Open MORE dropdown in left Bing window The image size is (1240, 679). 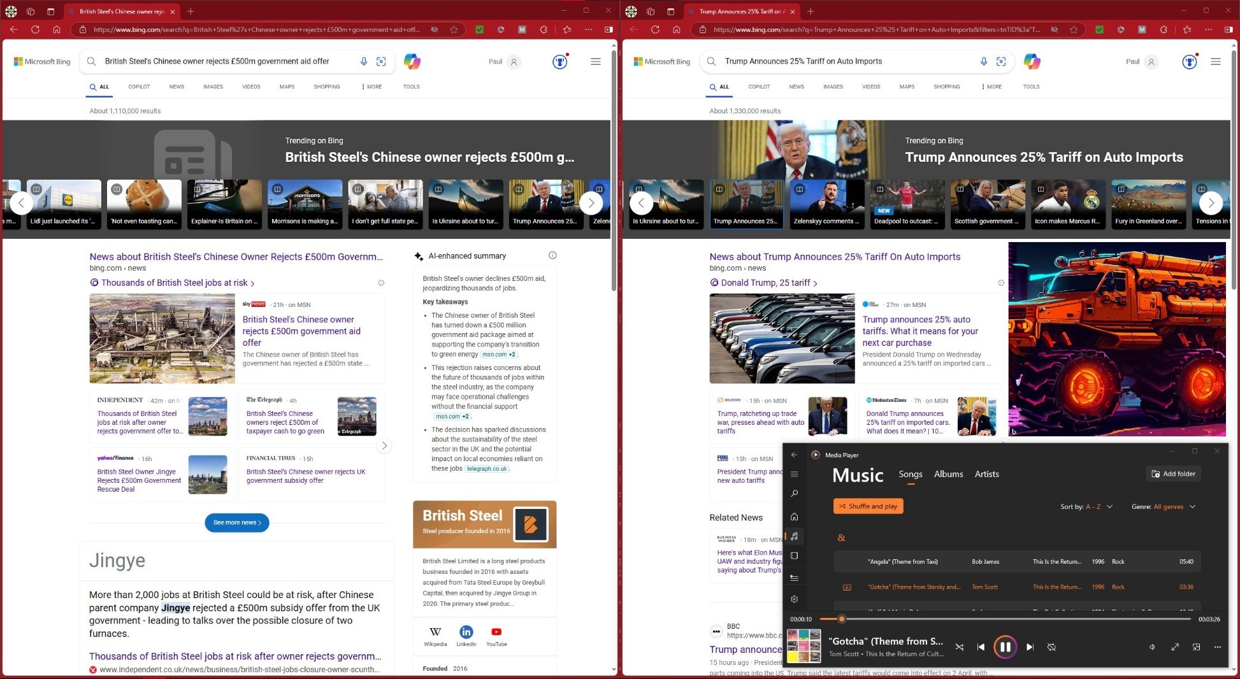[372, 87]
